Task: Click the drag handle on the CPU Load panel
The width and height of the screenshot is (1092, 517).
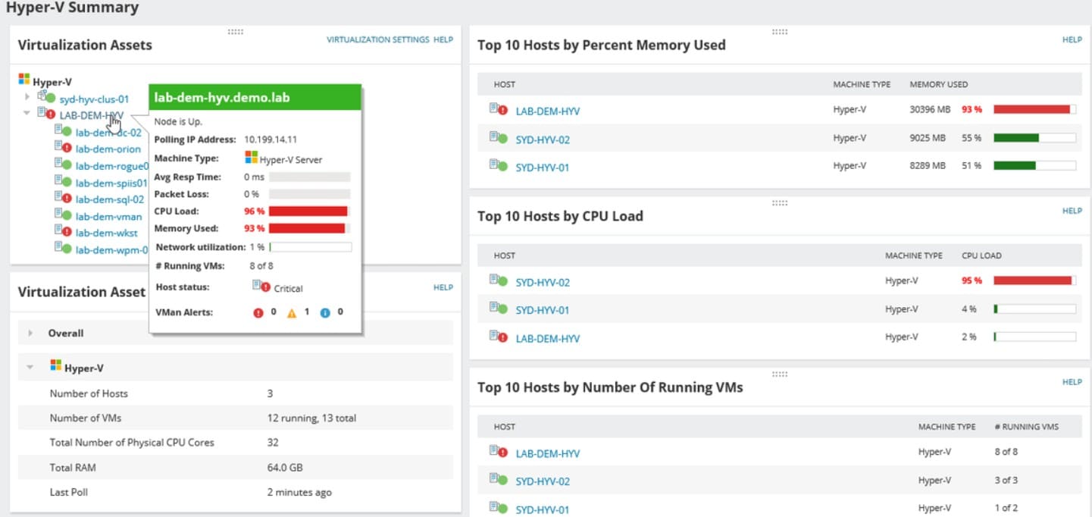Action: [x=780, y=203]
